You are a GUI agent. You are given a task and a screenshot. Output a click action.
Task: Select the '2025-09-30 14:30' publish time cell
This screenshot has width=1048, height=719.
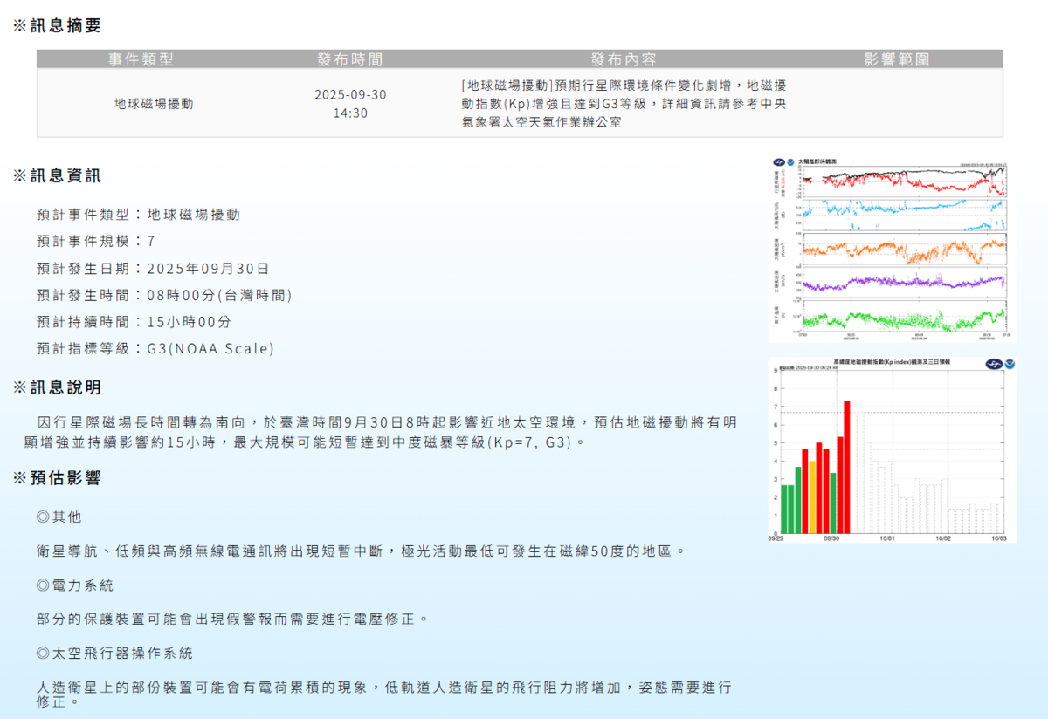[350, 104]
